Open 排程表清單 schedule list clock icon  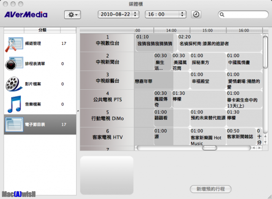[x=14, y=64]
